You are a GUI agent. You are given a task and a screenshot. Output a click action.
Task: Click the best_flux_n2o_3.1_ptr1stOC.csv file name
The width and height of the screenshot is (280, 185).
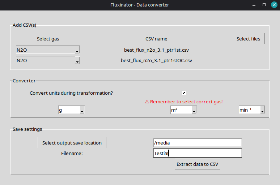click(156, 60)
